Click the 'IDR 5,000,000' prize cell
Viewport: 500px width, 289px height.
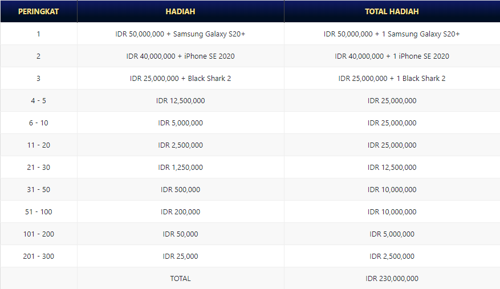pos(181,123)
